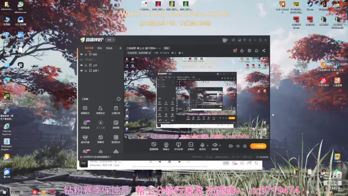Hide the 钻粉 layer with eye icon
Viewport: 348px width, 196px height.
pyautogui.click(x=81, y=54)
